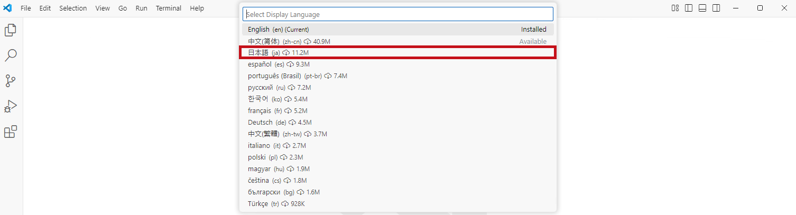
Task: Toggle the Secondary Side Bar icon
Action: point(716,8)
